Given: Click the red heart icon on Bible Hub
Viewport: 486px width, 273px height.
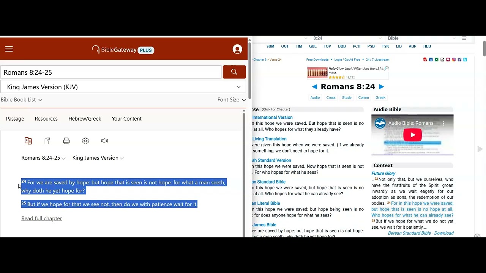Looking at the screenshot, I should point(448,60).
